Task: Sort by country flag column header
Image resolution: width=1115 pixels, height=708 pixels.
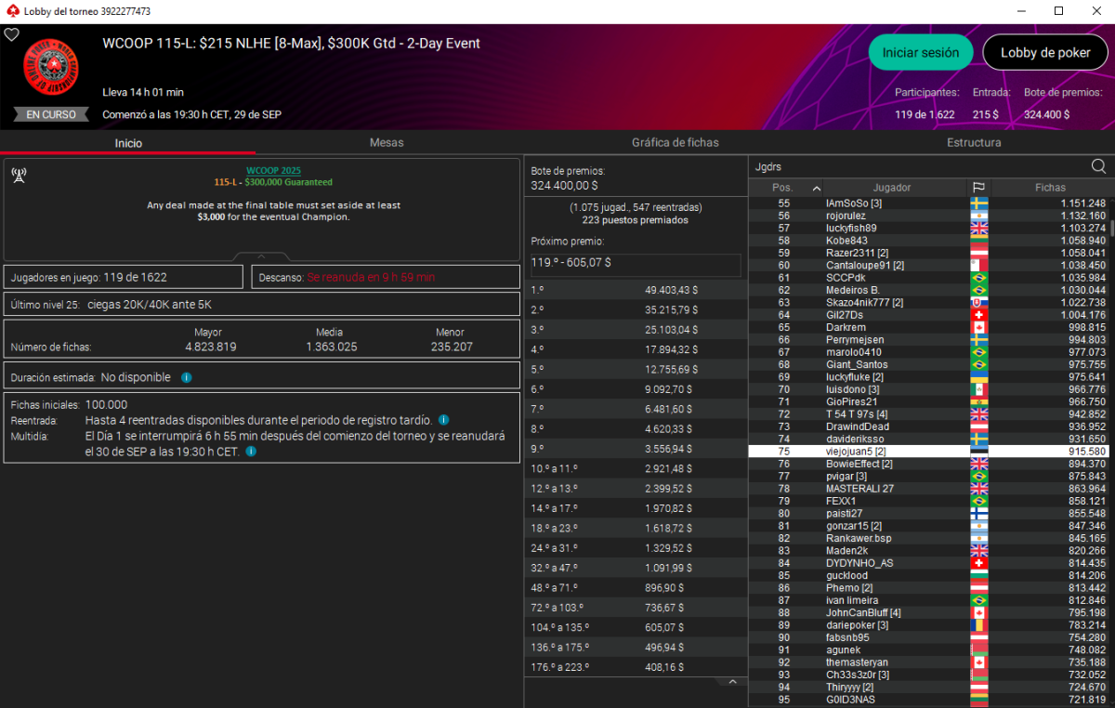Action: pyautogui.click(x=979, y=188)
